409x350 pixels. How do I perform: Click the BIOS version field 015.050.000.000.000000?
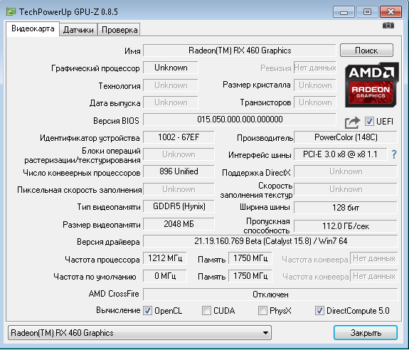(x=240, y=120)
